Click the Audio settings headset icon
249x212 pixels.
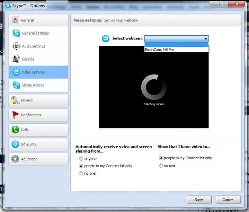(x=16, y=46)
